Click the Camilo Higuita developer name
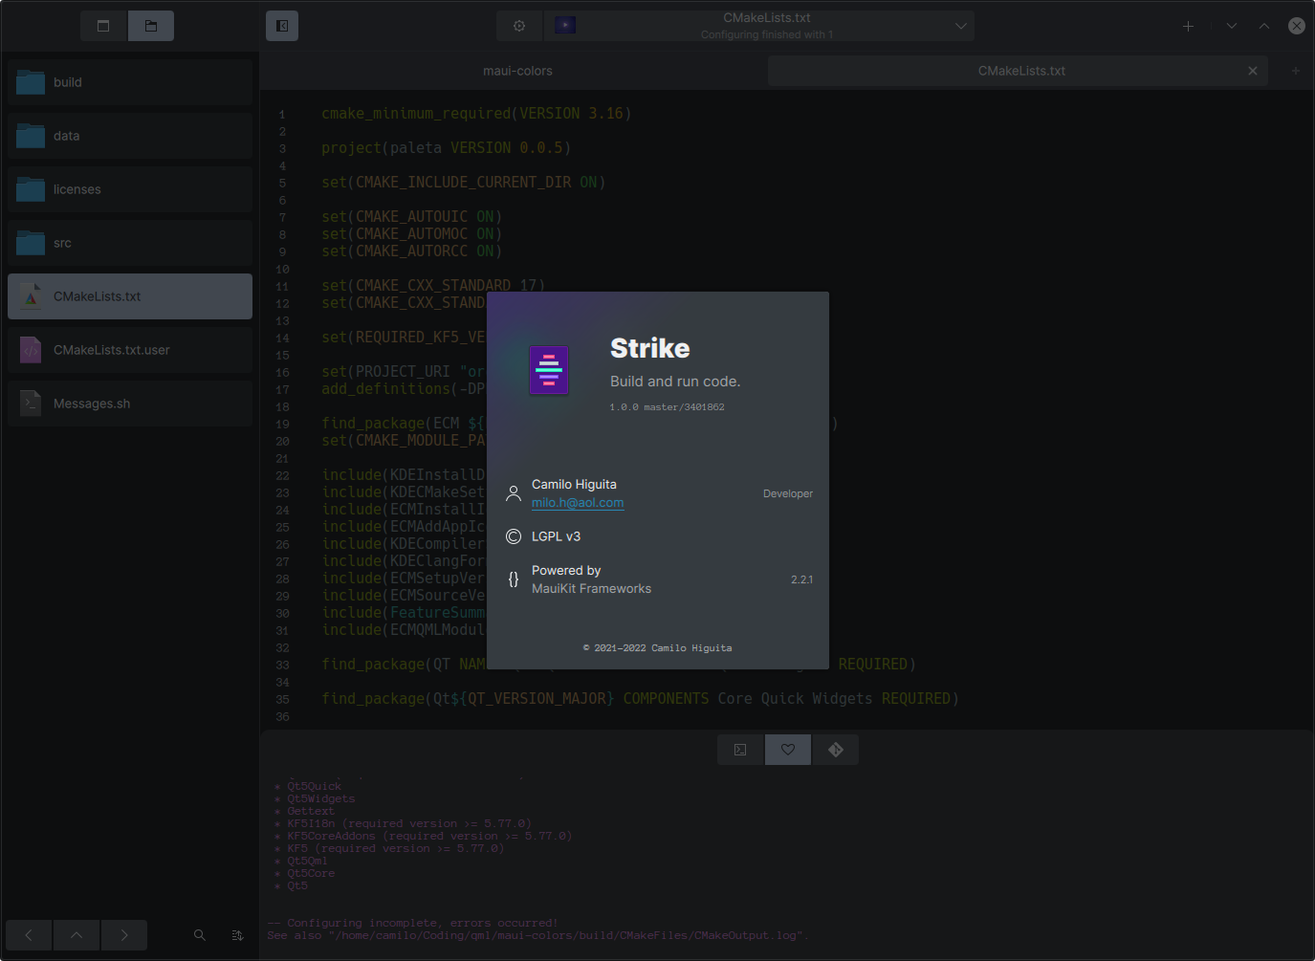The height and width of the screenshot is (961, 1315). pos(574,485)
